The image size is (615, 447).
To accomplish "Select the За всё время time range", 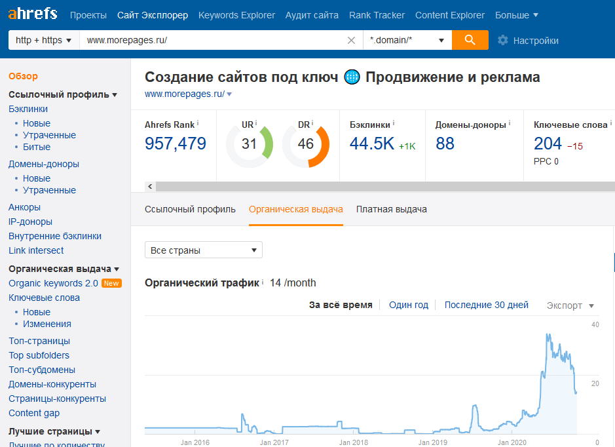I will click(x=341, y=305).
